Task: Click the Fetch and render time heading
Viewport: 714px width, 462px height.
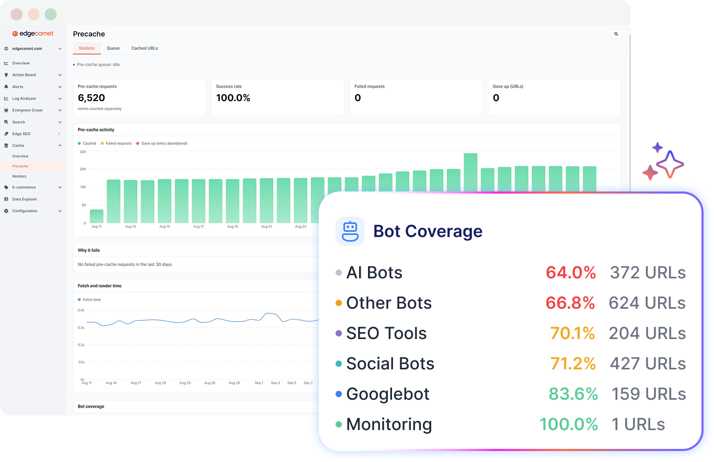Action: tap(99, 286)
